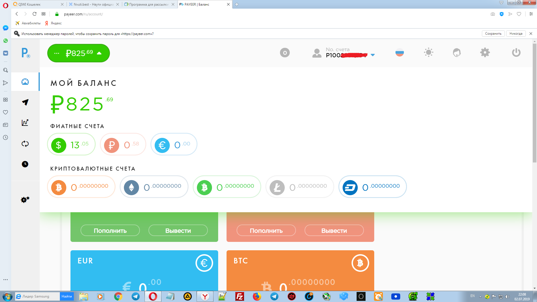This screenshot has width=537, height=302.
Task: Click Вывести on the red card
Action: (334, 230)
